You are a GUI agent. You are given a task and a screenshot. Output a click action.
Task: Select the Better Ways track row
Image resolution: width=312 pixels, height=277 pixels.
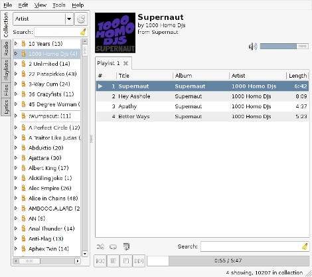202,116
